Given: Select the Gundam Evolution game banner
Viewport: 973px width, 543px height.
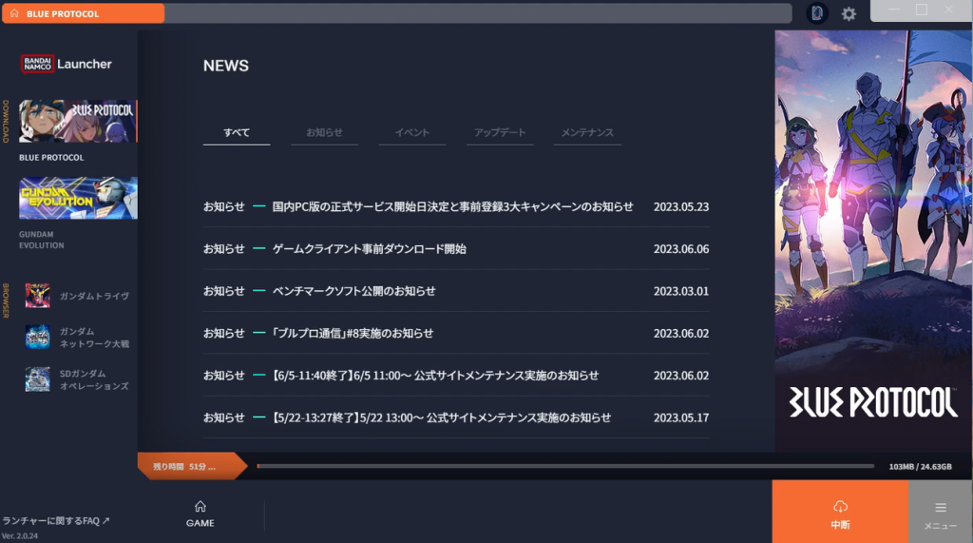Looking at the screenshot, I should point(78,198).
